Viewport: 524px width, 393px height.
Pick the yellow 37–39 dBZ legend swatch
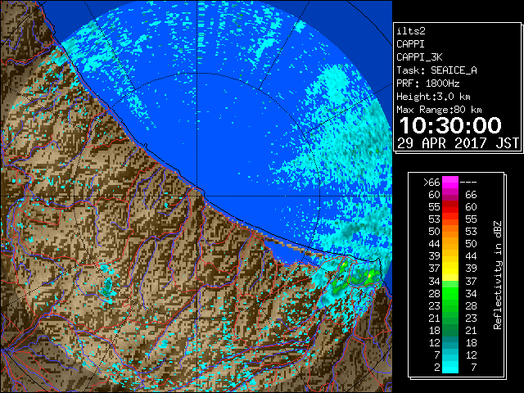click(x=450, y=269)
